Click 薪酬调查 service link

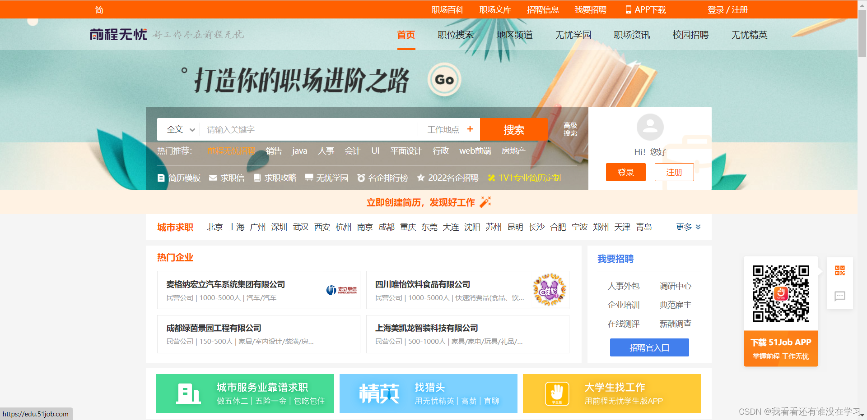pos(676,324)
